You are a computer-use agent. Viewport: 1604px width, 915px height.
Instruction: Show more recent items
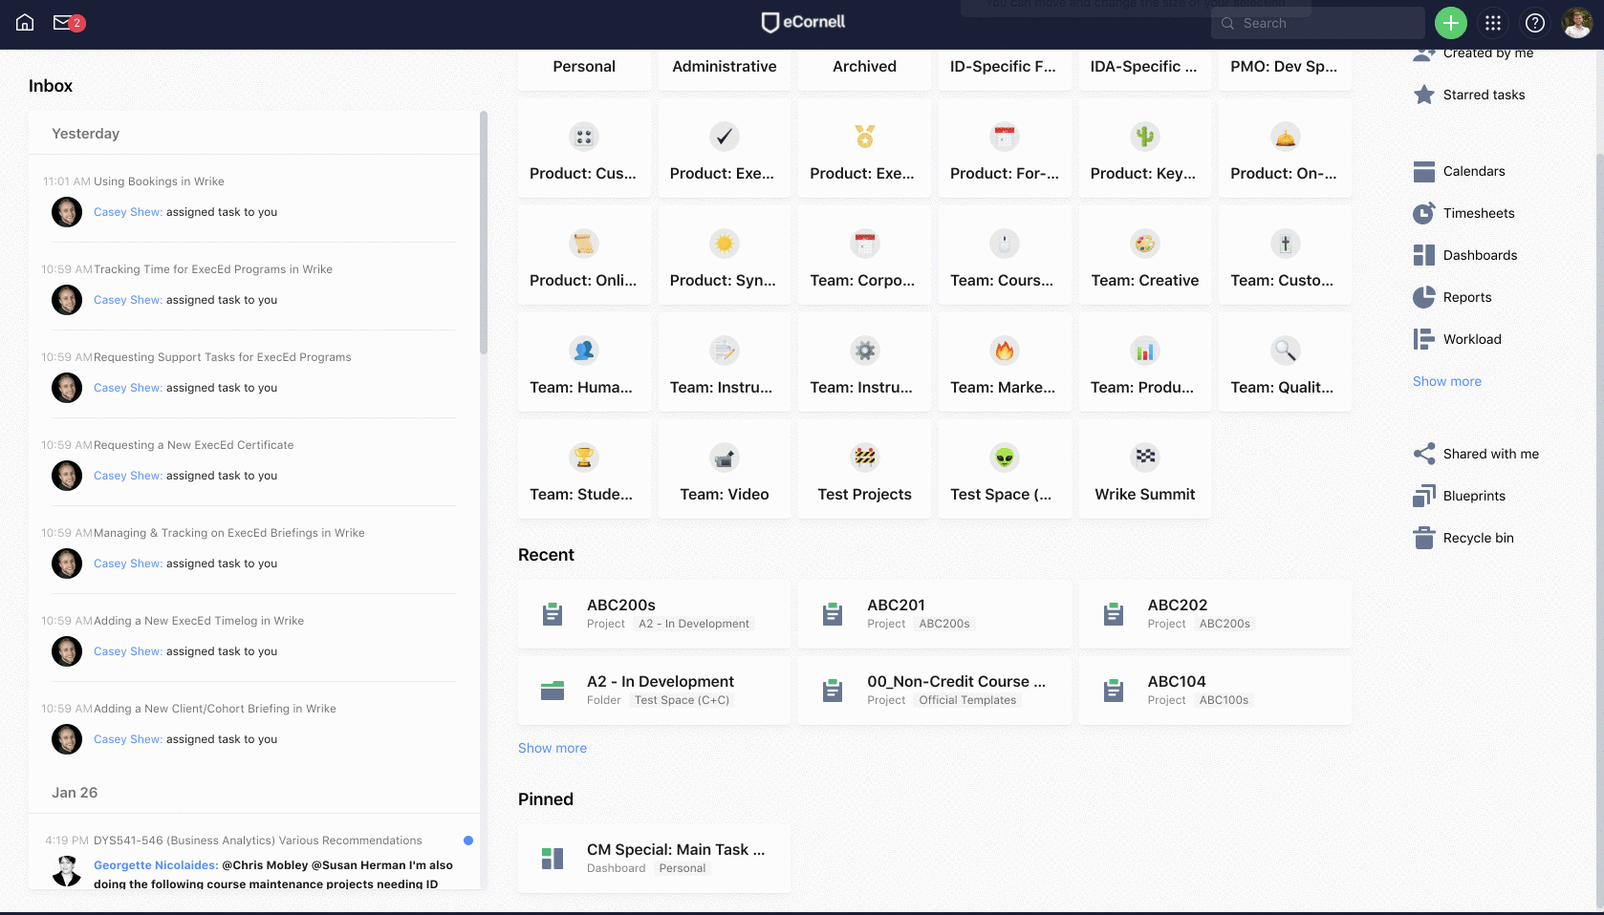pyautogui.click(x=552, y=748)
